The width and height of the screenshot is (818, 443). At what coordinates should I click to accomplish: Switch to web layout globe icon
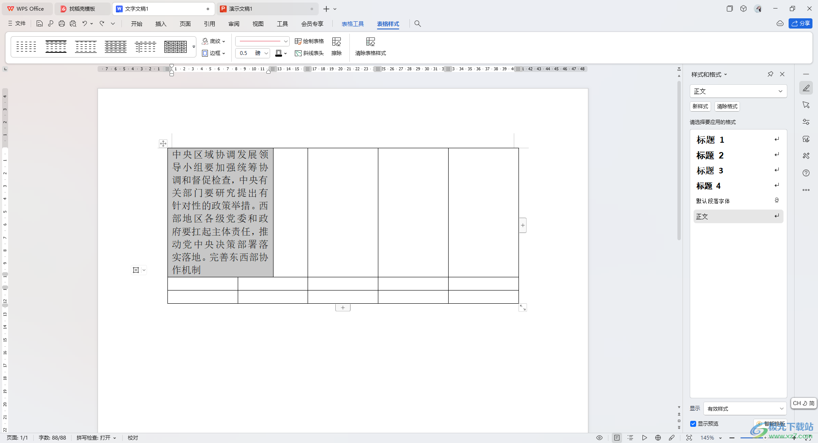tap(658, 438)
